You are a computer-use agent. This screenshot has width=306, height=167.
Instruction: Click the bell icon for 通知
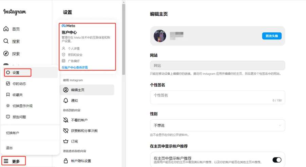tap(66, 101)
